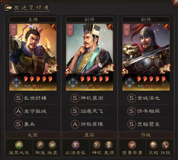Open the 发送至频道 link
Screen dimensions: 178x160
(31, 8)
